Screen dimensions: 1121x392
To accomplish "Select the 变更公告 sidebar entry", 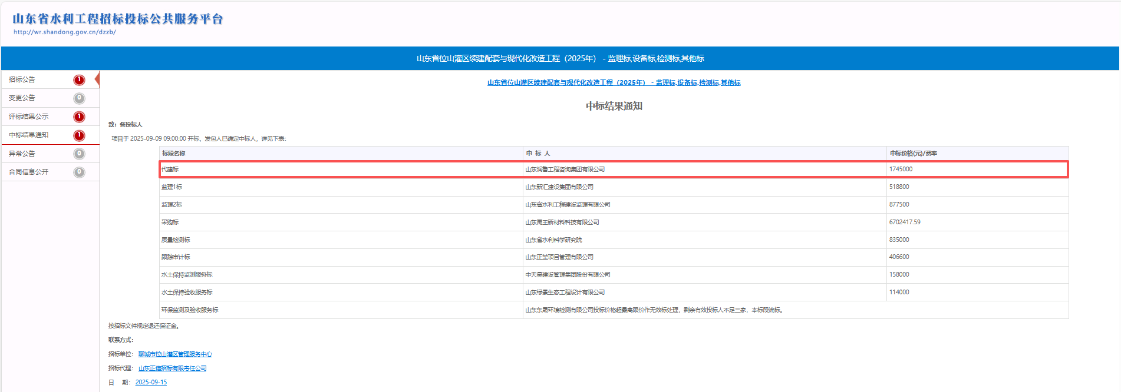I will click(x=22, y=98).
